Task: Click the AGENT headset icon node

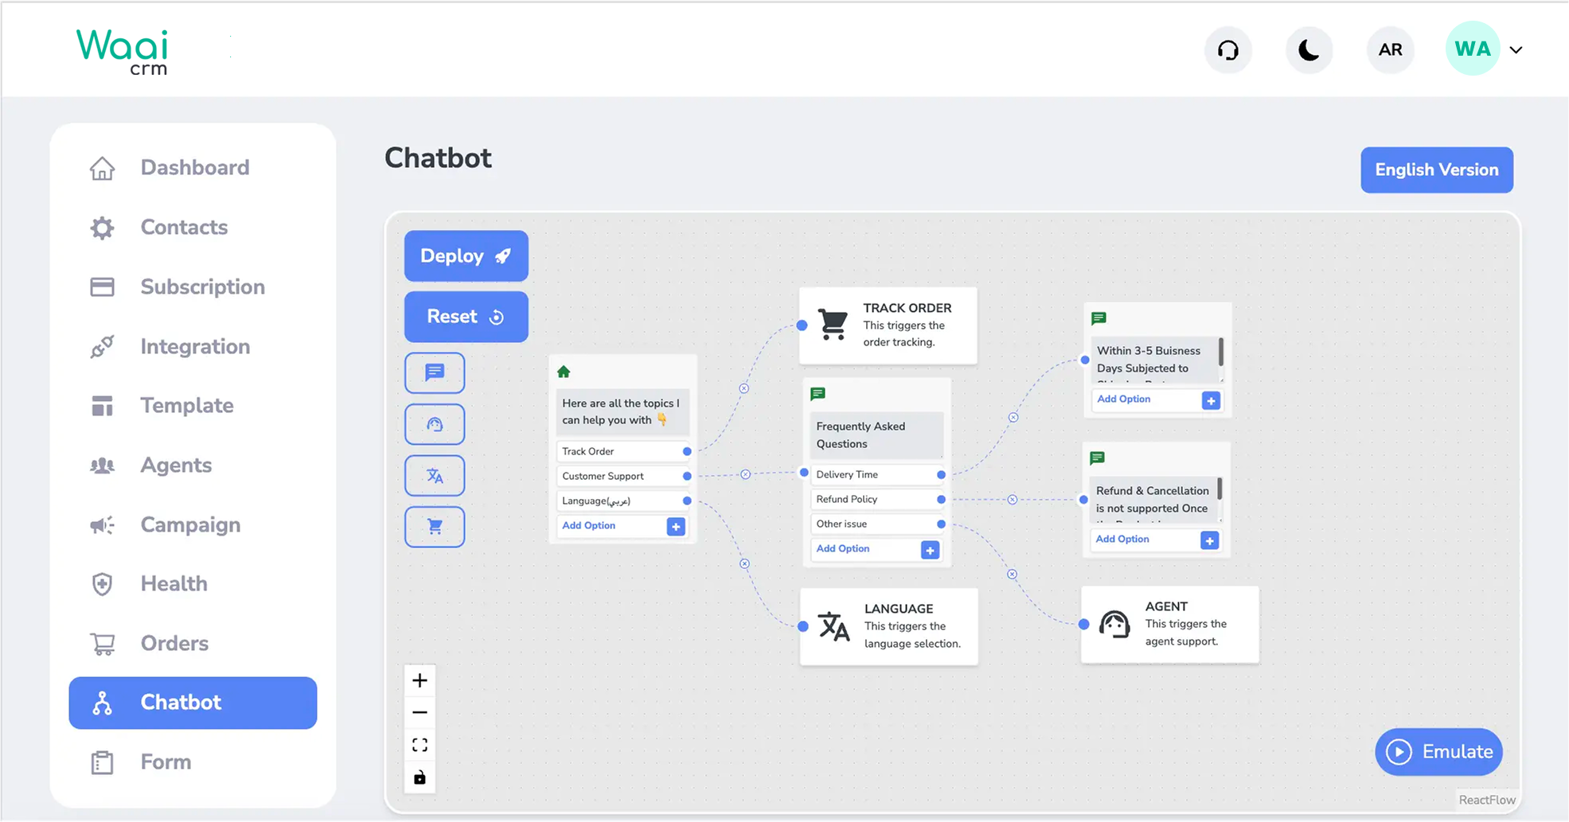Action: click(x=1114, y=625)
